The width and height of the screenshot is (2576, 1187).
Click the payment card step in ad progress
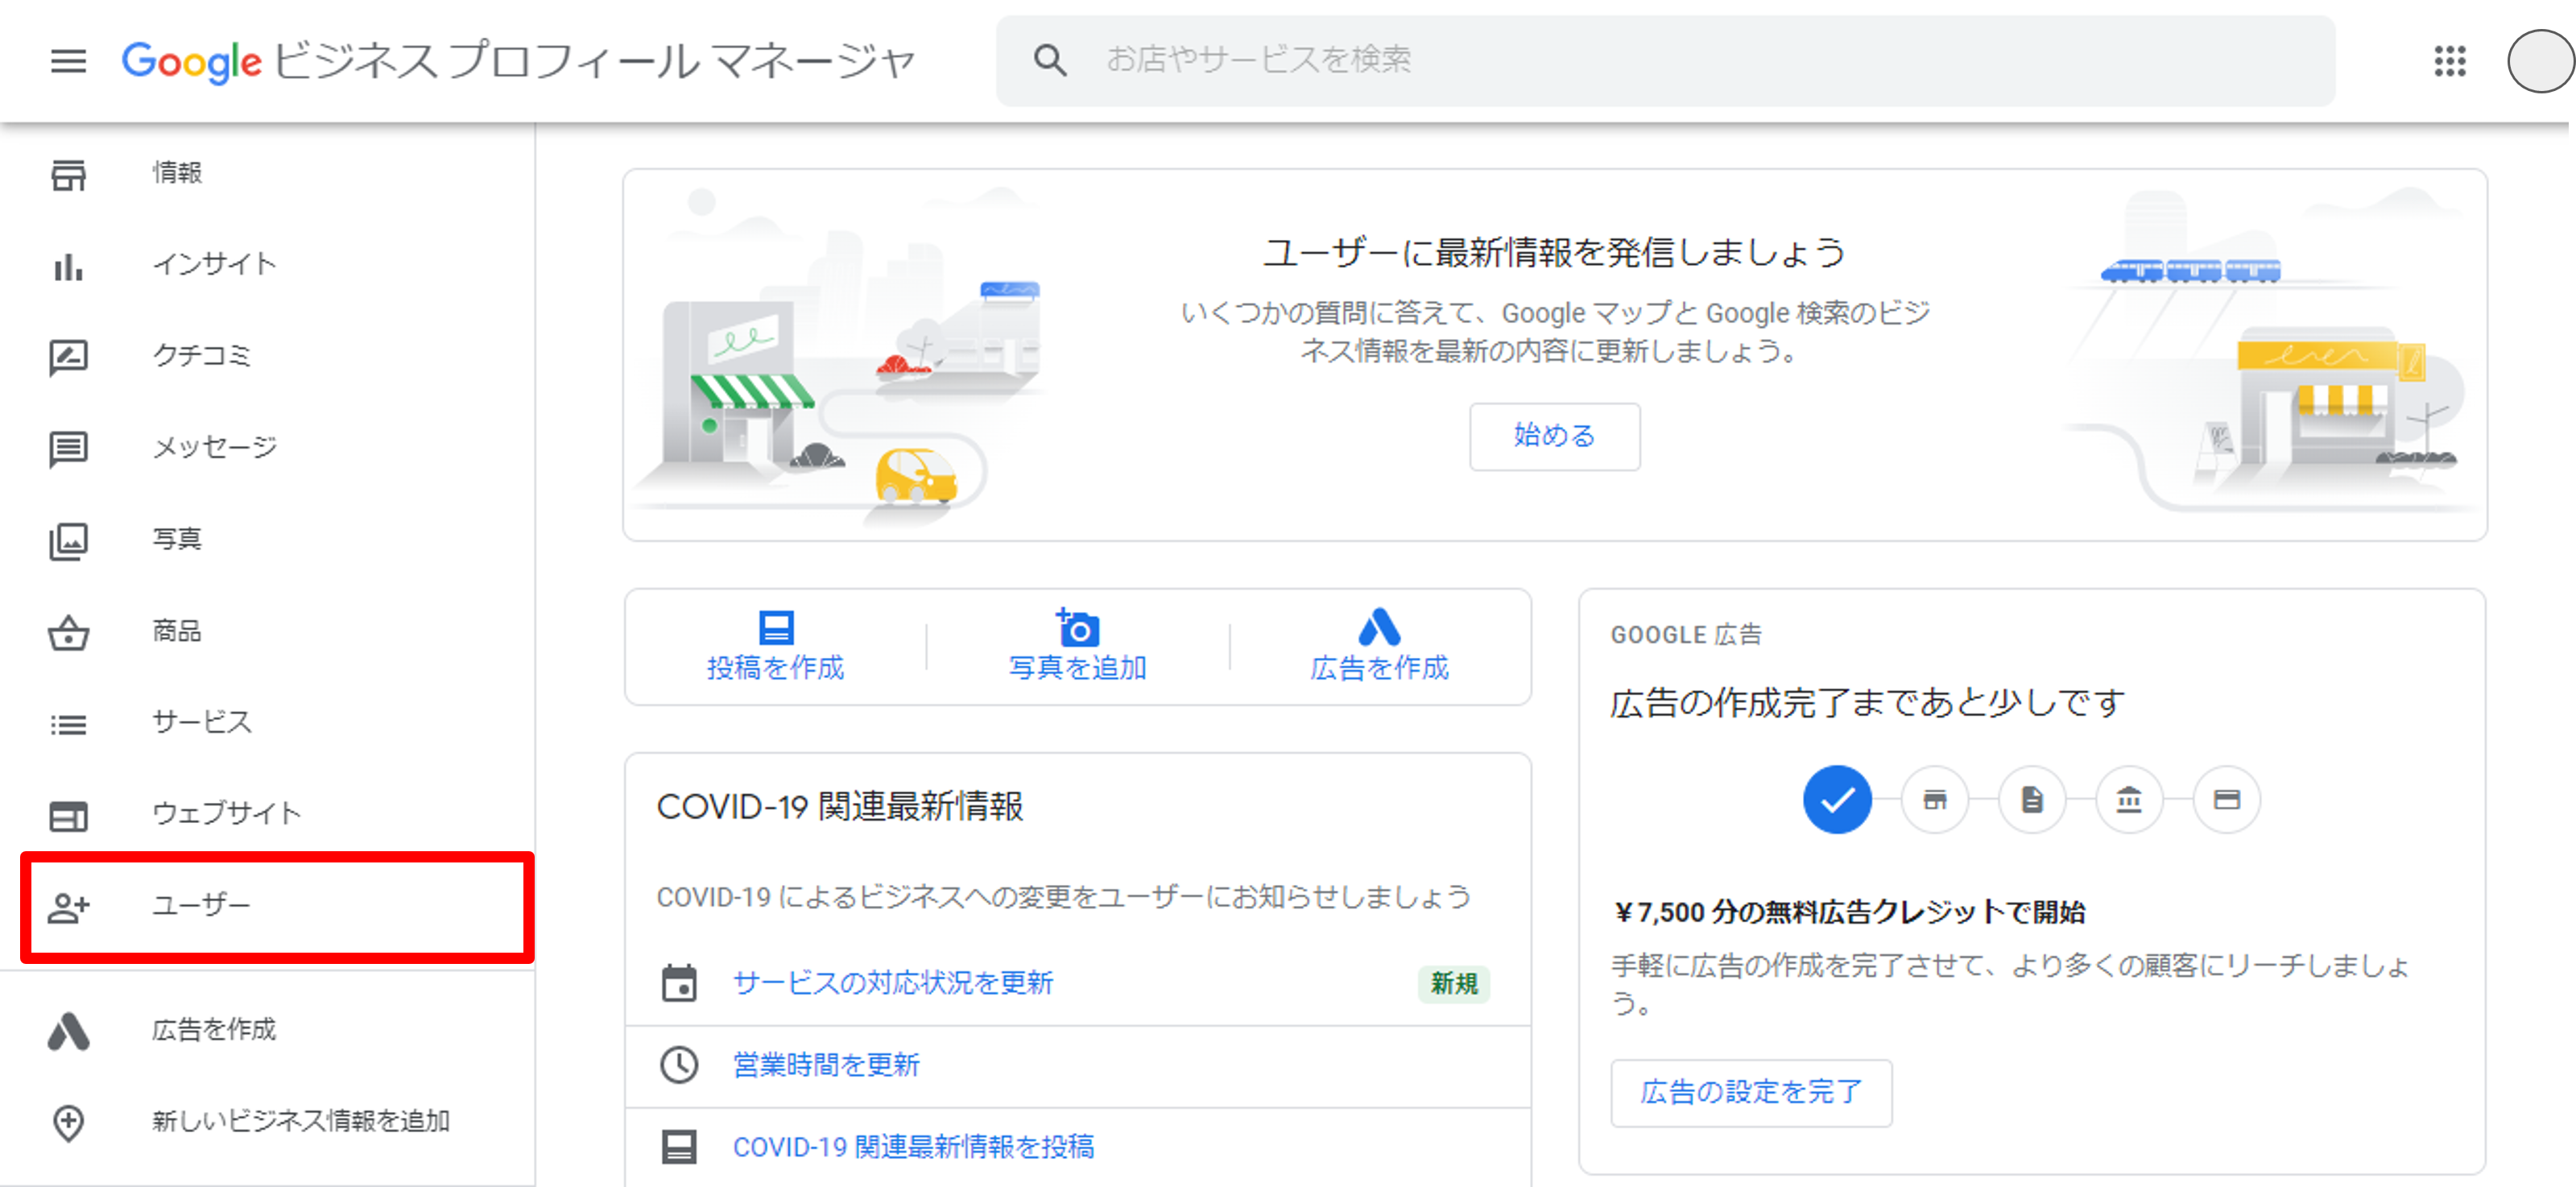[x=2226, y=799]
